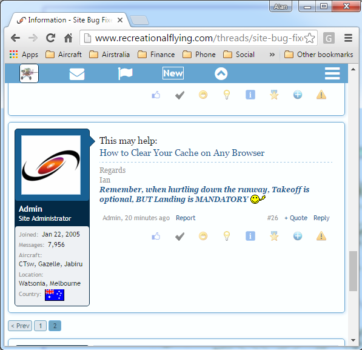Bookmark this page with the star

[x=309, y=38]
